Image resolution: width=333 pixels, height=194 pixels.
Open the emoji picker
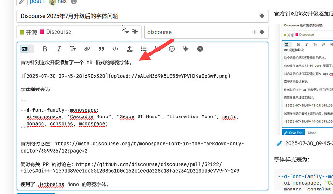[x=172, y=49]
